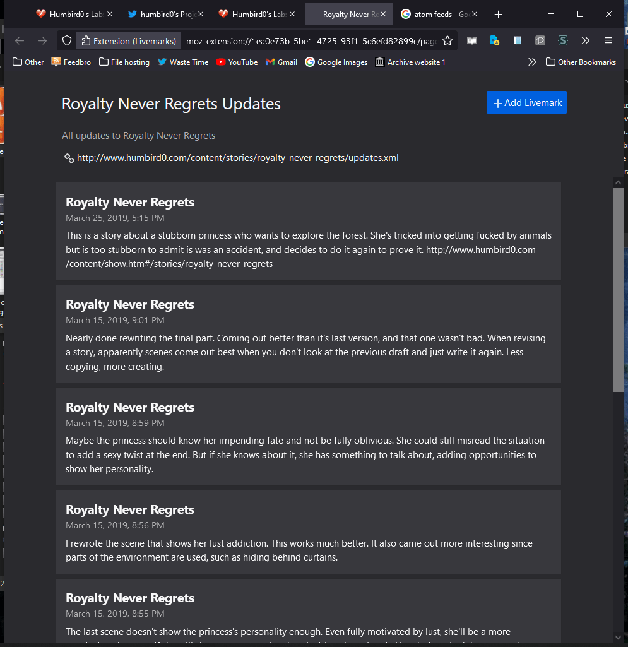Open a new tab with plus button
The height and width of the screenshot is (647, 628).
[499, 14]
